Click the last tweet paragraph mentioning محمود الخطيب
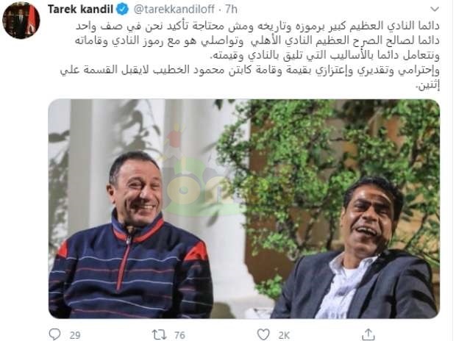 pos(250,78)
